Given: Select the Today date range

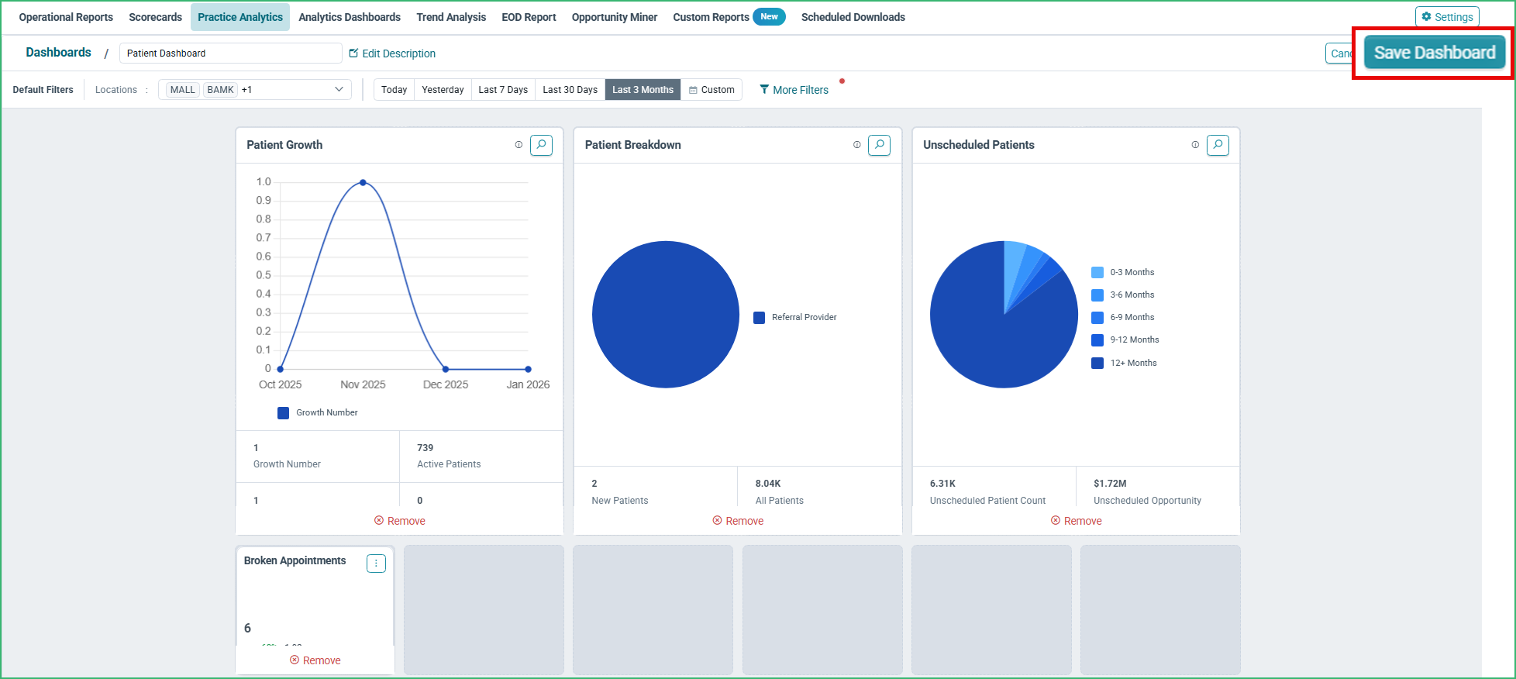Looking at the screenshot, I should 394,90.
